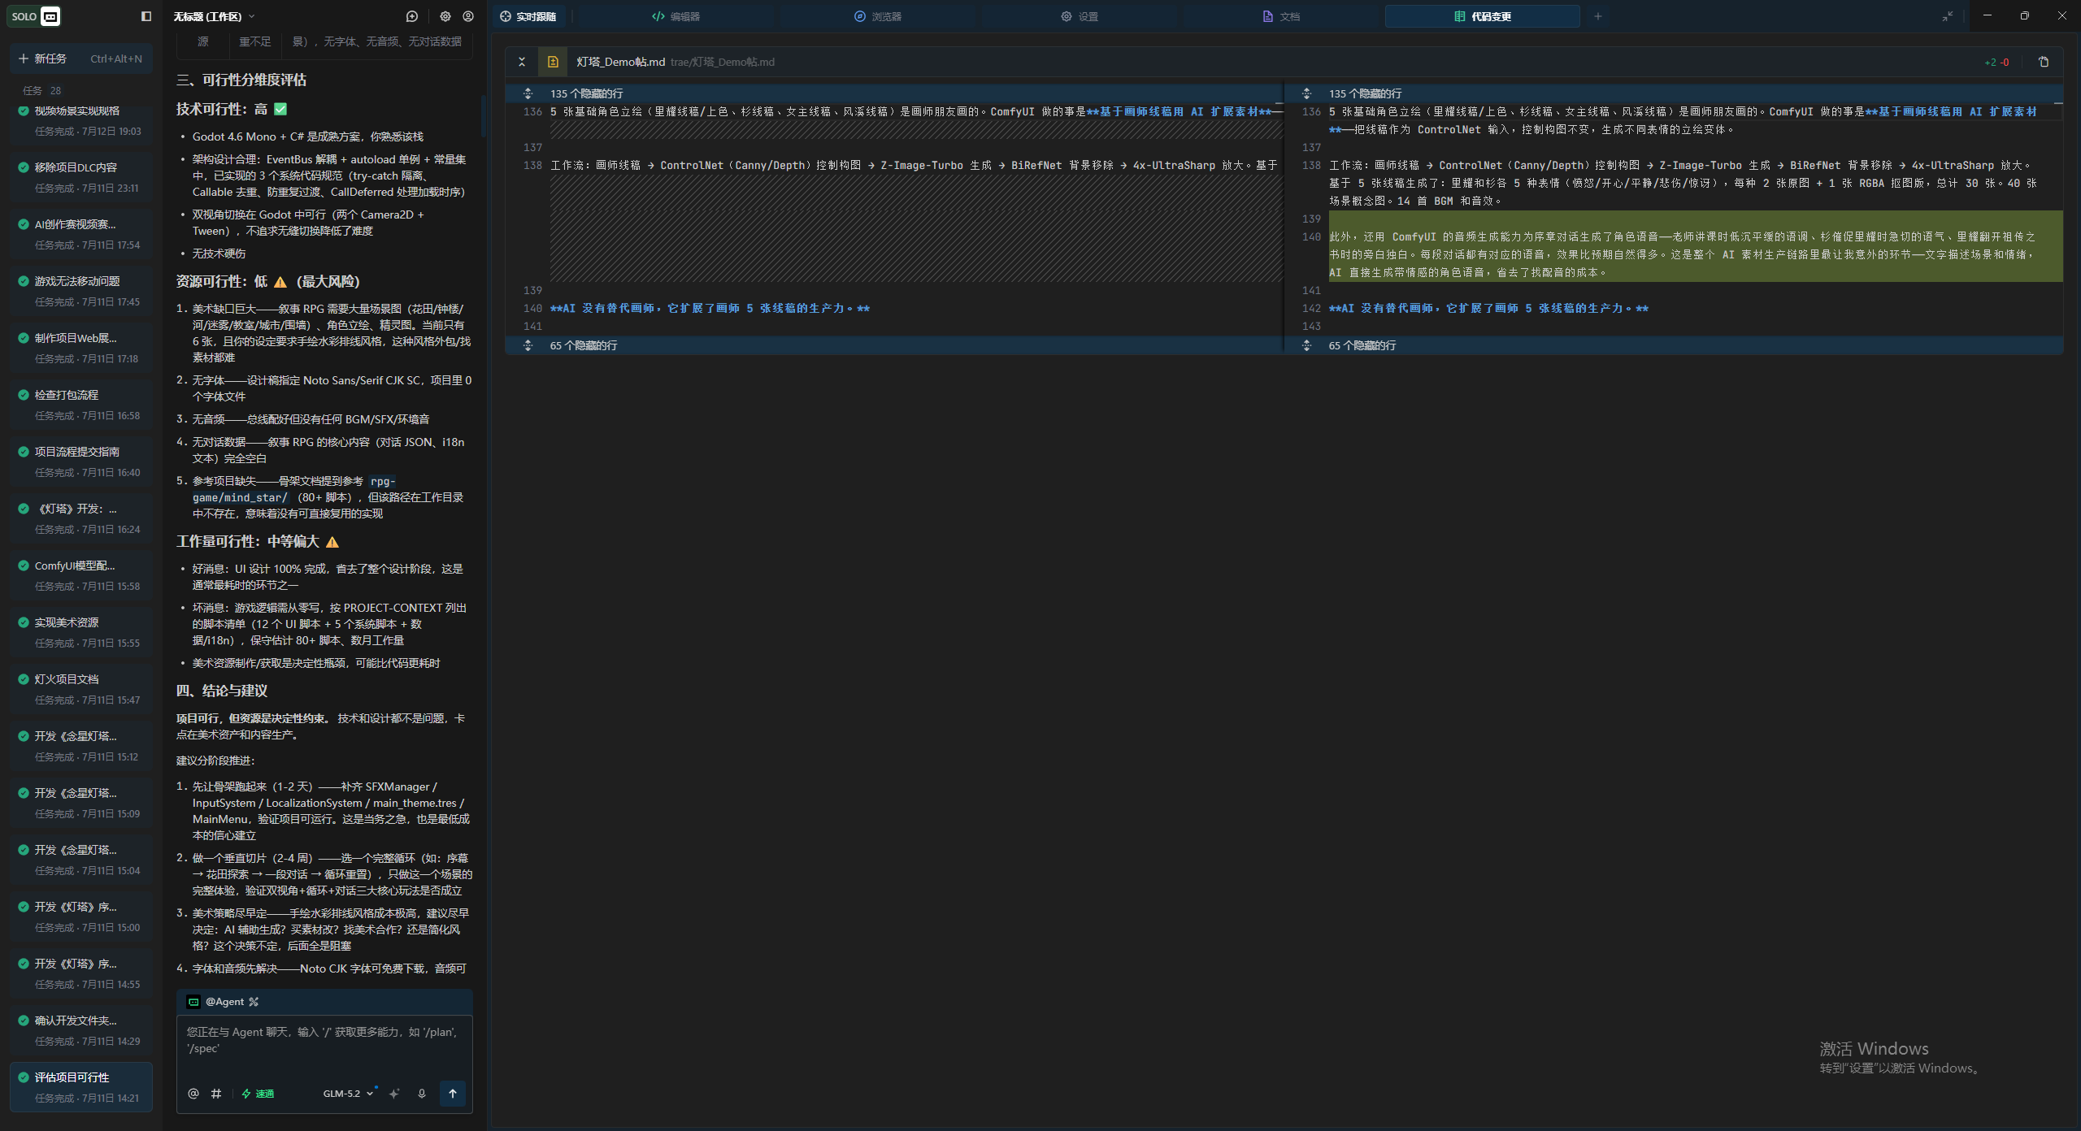Copy the diff file contents

pos(2044,62)
